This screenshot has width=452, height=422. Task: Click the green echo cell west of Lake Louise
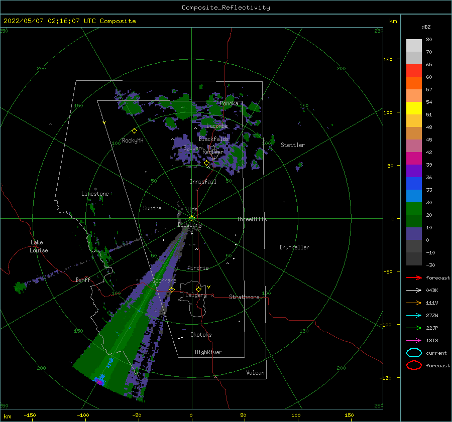[20, 287]
